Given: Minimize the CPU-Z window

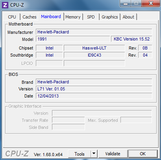Looking at the screenshot, I should (x=126, y=4).
